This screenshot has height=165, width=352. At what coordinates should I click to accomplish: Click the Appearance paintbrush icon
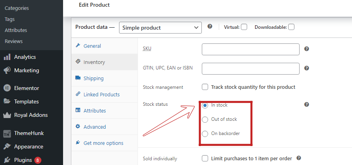click(x=7, y=146)
